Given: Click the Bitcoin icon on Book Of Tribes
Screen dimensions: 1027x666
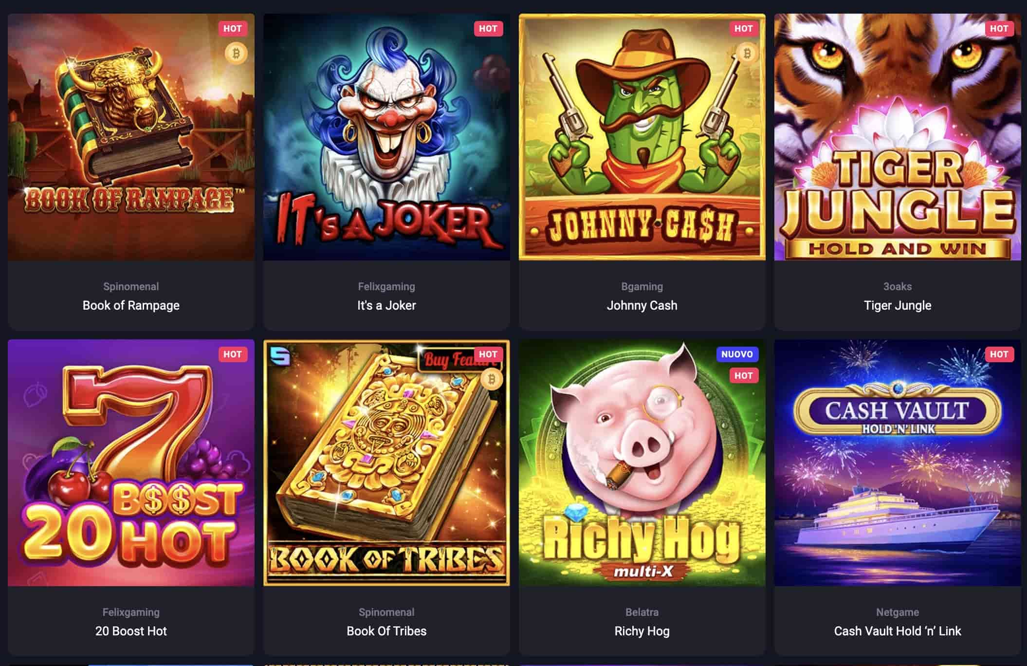Looking at the screenshot, I should 492,379.
